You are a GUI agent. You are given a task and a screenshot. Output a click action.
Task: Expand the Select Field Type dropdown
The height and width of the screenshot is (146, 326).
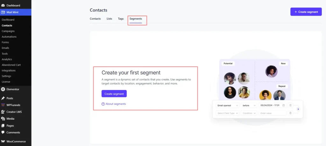click(x=227, y=113)
